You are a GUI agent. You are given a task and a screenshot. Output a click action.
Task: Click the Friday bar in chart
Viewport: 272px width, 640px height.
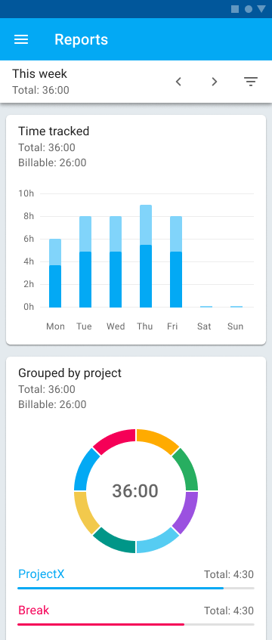tap(176, 261)
